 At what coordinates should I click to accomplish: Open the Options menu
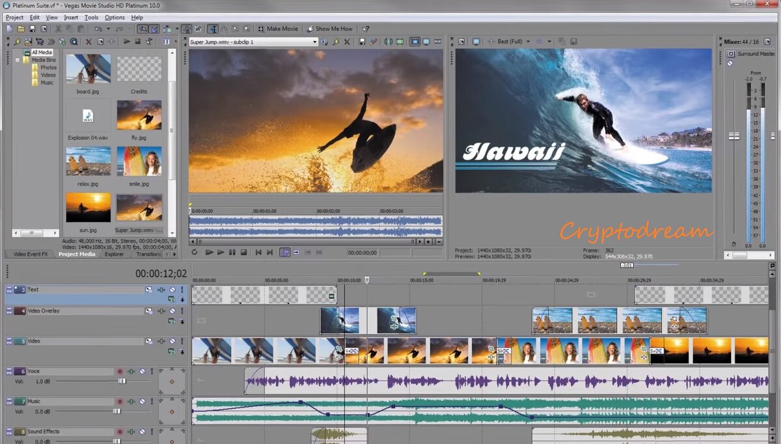(115, 18)
